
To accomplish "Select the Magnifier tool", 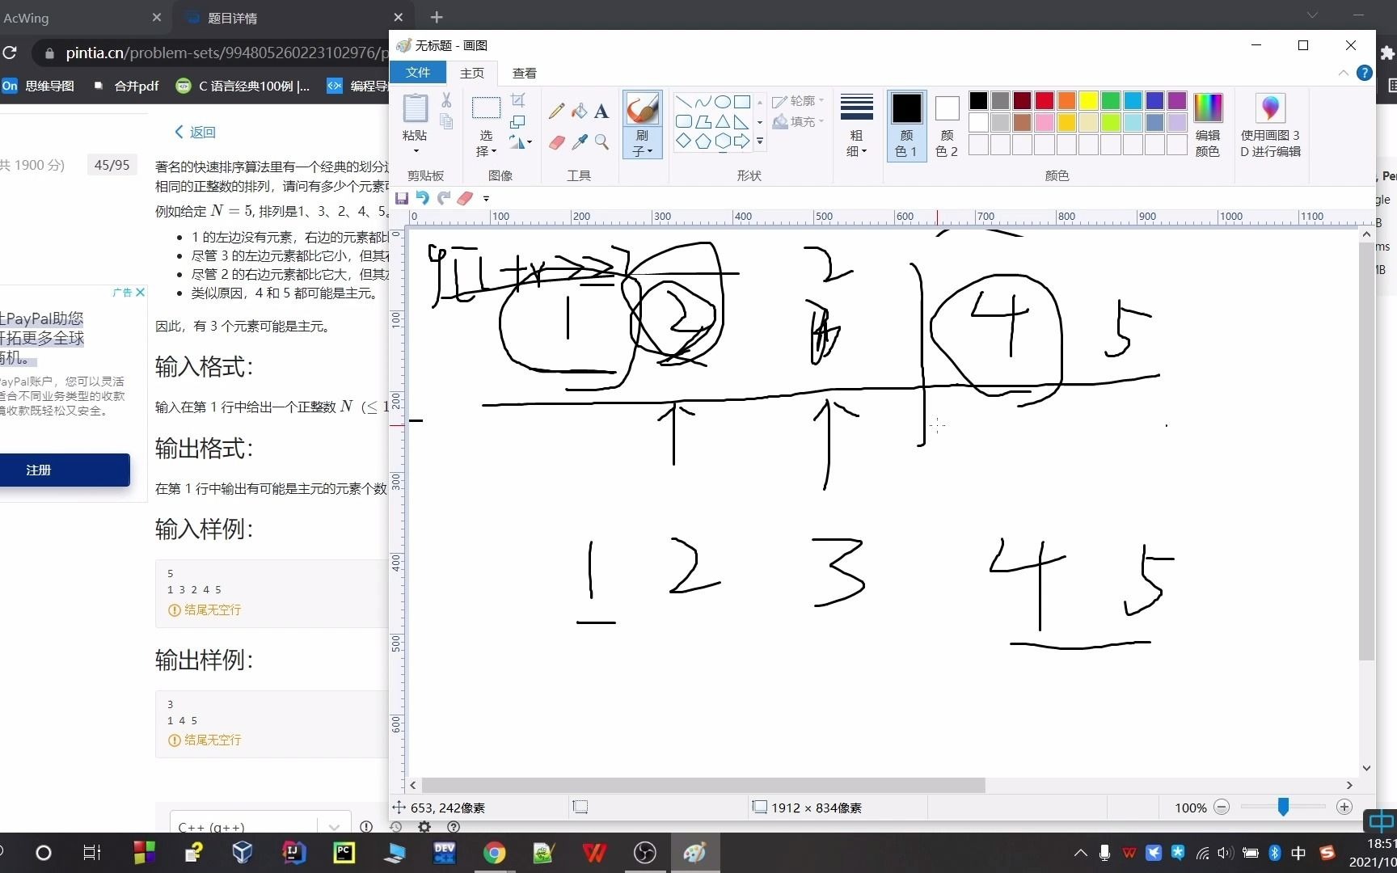I will (601, 142).
